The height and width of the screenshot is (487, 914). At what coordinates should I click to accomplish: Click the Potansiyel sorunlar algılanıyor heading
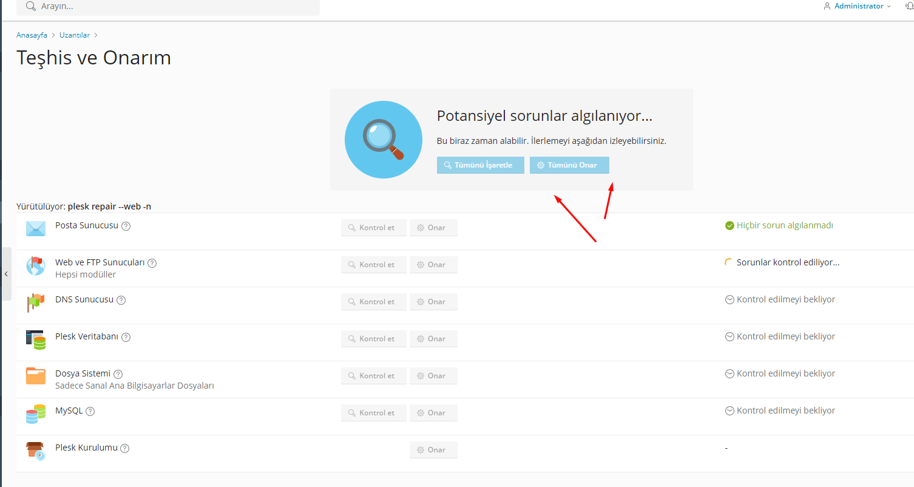(x=544, y=117)
